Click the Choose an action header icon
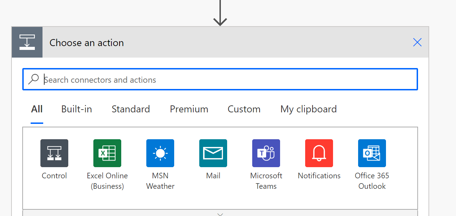 tap(27, 42)
